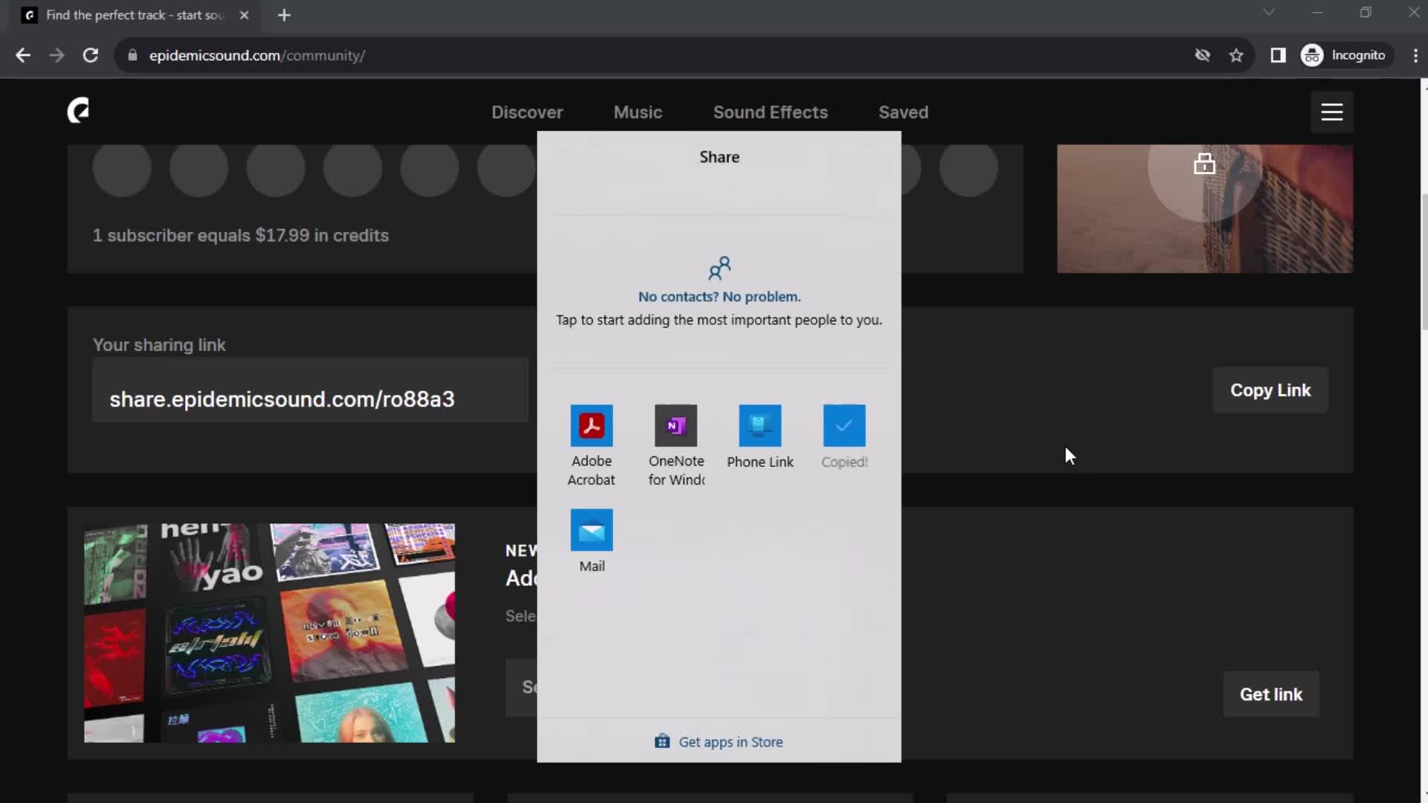This screenshot has width=1428, height=803.
Task: Click the hamburger menu icon
Action: click(x=1331, y=112)
